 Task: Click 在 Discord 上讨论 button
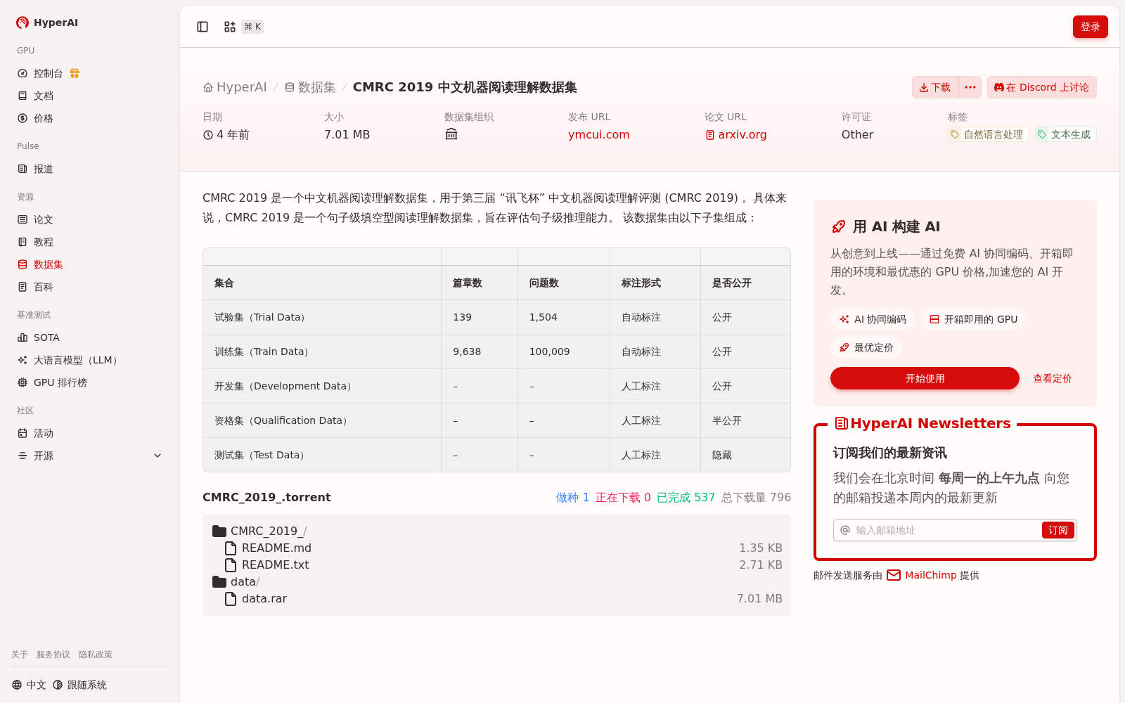pyautogui.click(x=1041, y=87)
